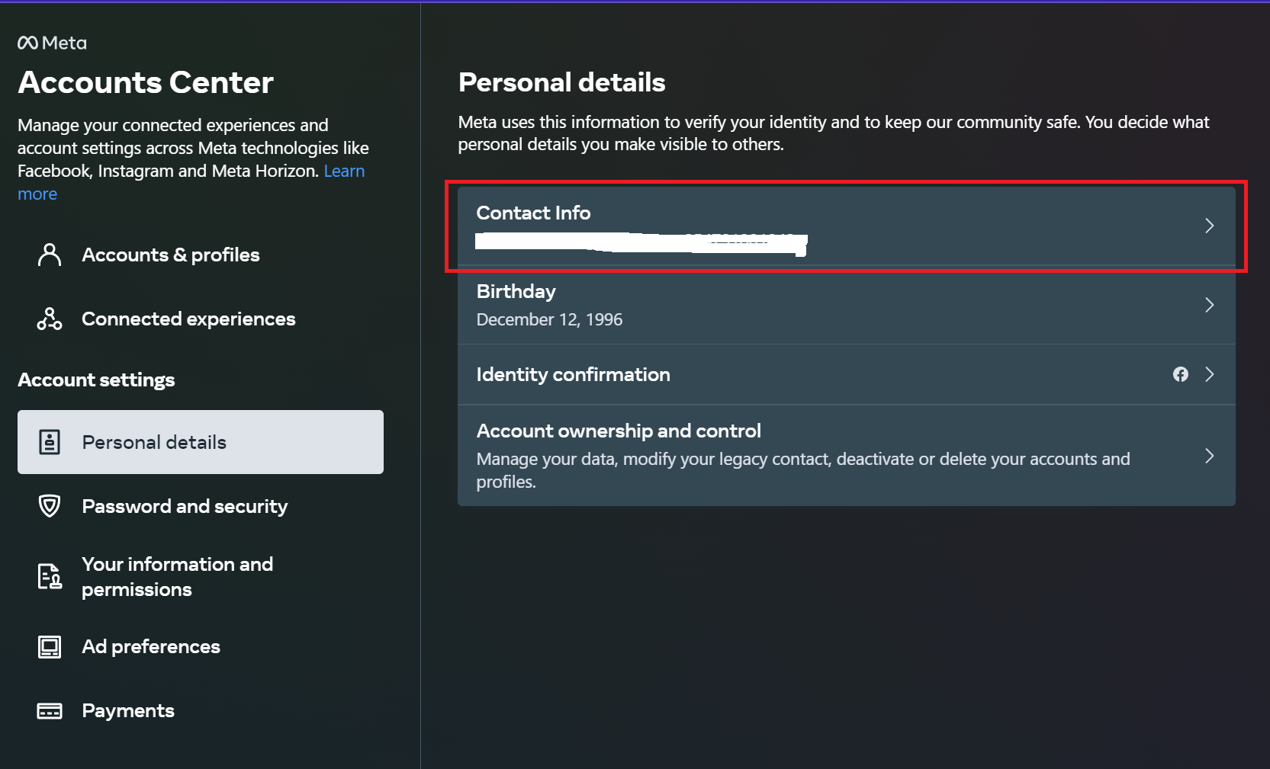Open Password and security settings
The height and width of the screenshot is (769, 1270).
(x=201, y=506)
